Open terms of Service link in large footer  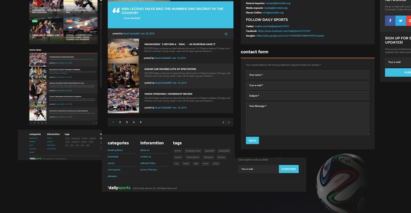pos(149,170)
